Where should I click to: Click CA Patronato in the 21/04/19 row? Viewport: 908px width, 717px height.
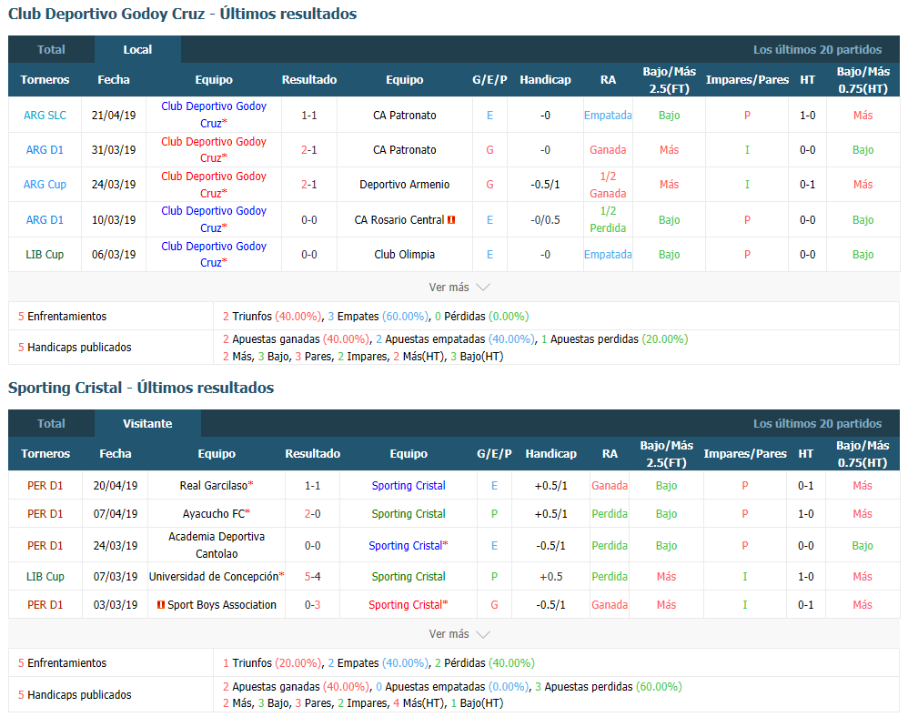pos(404,116)
